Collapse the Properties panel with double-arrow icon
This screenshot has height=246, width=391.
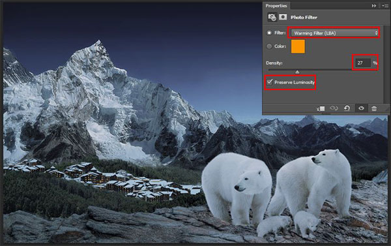(x=374, y=6)
